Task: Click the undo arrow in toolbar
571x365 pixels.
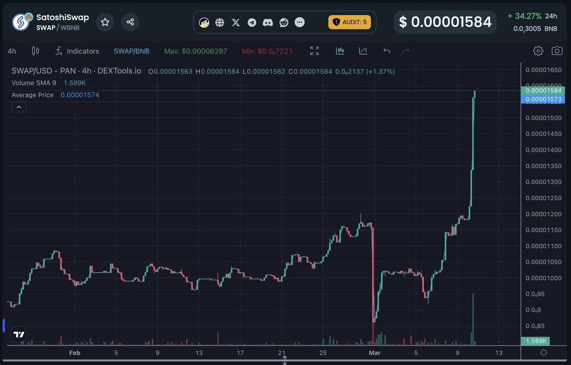Action: (386, 50)
